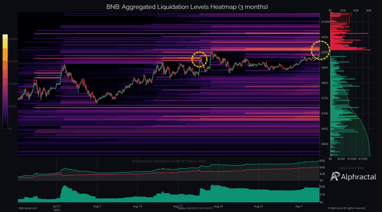Click the update timestamp text
Viewport: 382px width, 212px height.
195,208
